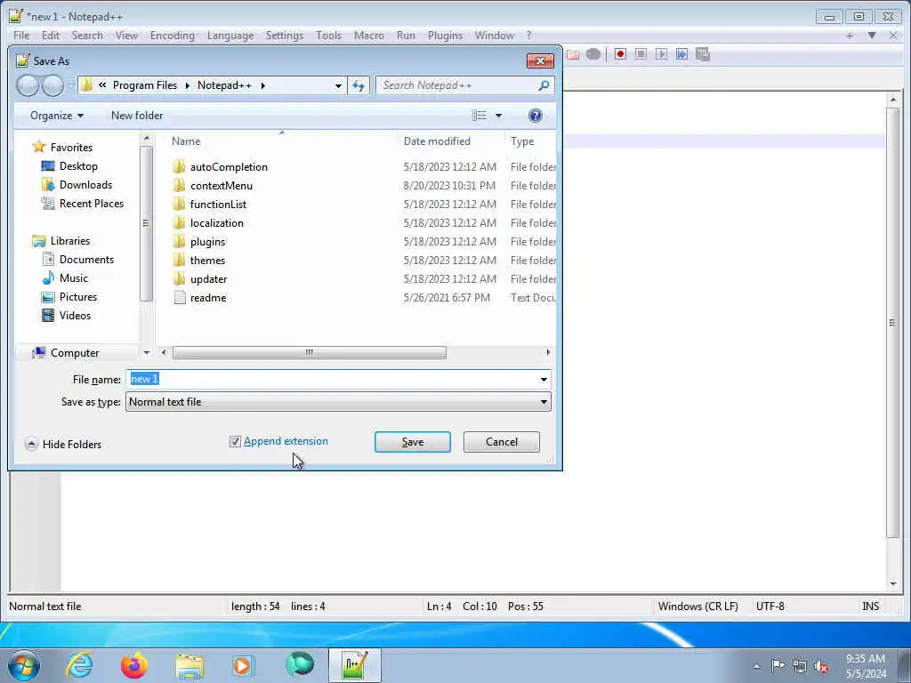
Task: Launch Internet Explorer from taskbar
Action: click(x=79, y=665)
